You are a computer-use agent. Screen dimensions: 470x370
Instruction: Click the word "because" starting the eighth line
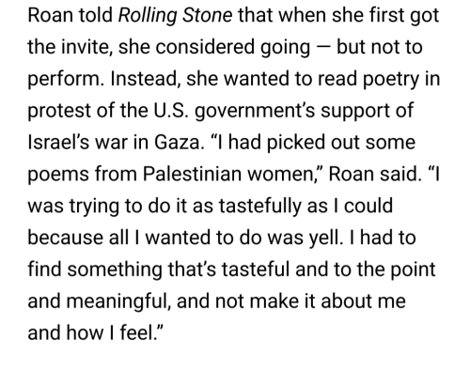pyautogui.click(x=65, y=238)
